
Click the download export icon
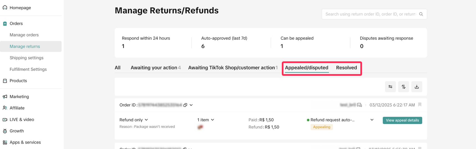[x=417, y=87]
